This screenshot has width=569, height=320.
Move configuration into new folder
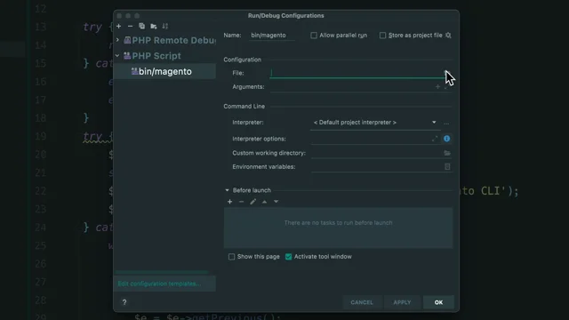click(x=154, y=26)
